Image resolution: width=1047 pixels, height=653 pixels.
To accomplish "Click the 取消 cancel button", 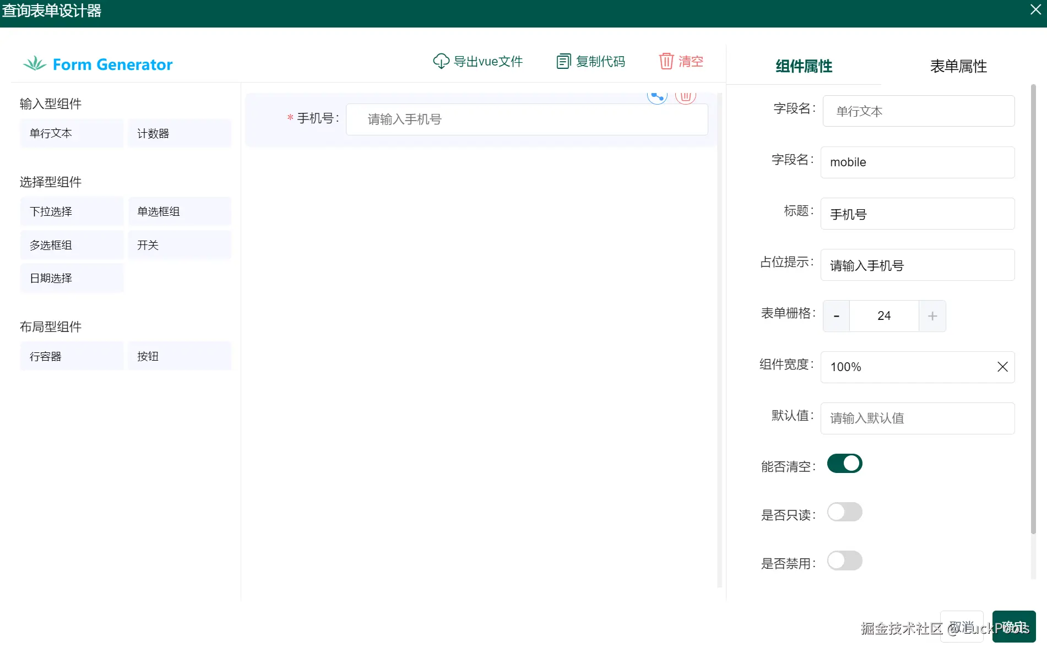I will pos(961,626).
